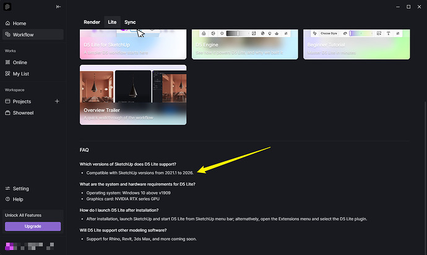Screen dimensions: 427x255
Task: Click the 'Support for Rhino, Revit' answer
Action: click(141, 239)
